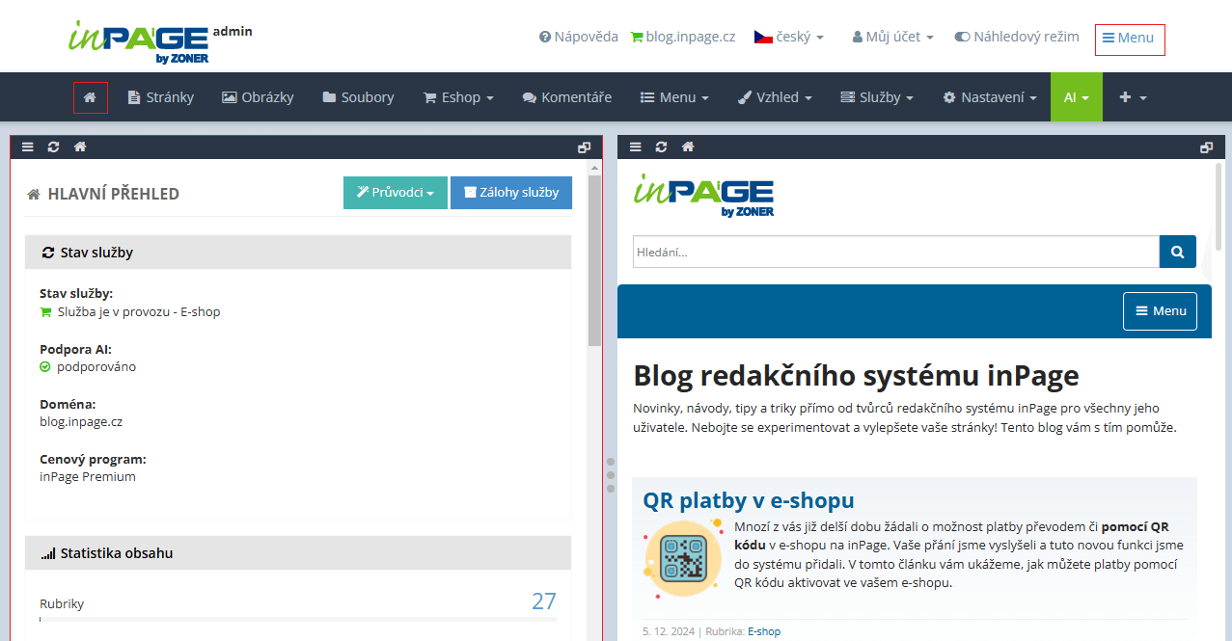Open the Menu button inside the blog preview
Screen dimensions: 1232x641
coord(1160,311)
